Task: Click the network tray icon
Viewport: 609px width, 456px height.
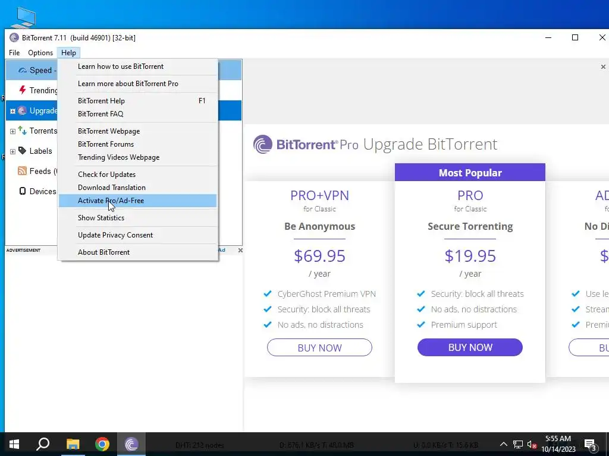Action: click(x=518, y=444)
